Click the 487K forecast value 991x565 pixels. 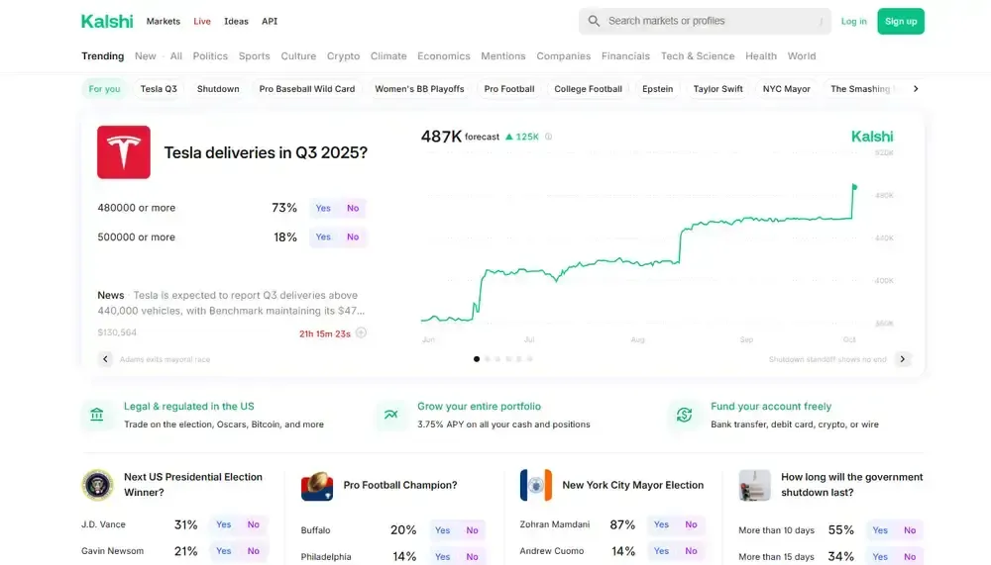point(441,137)
